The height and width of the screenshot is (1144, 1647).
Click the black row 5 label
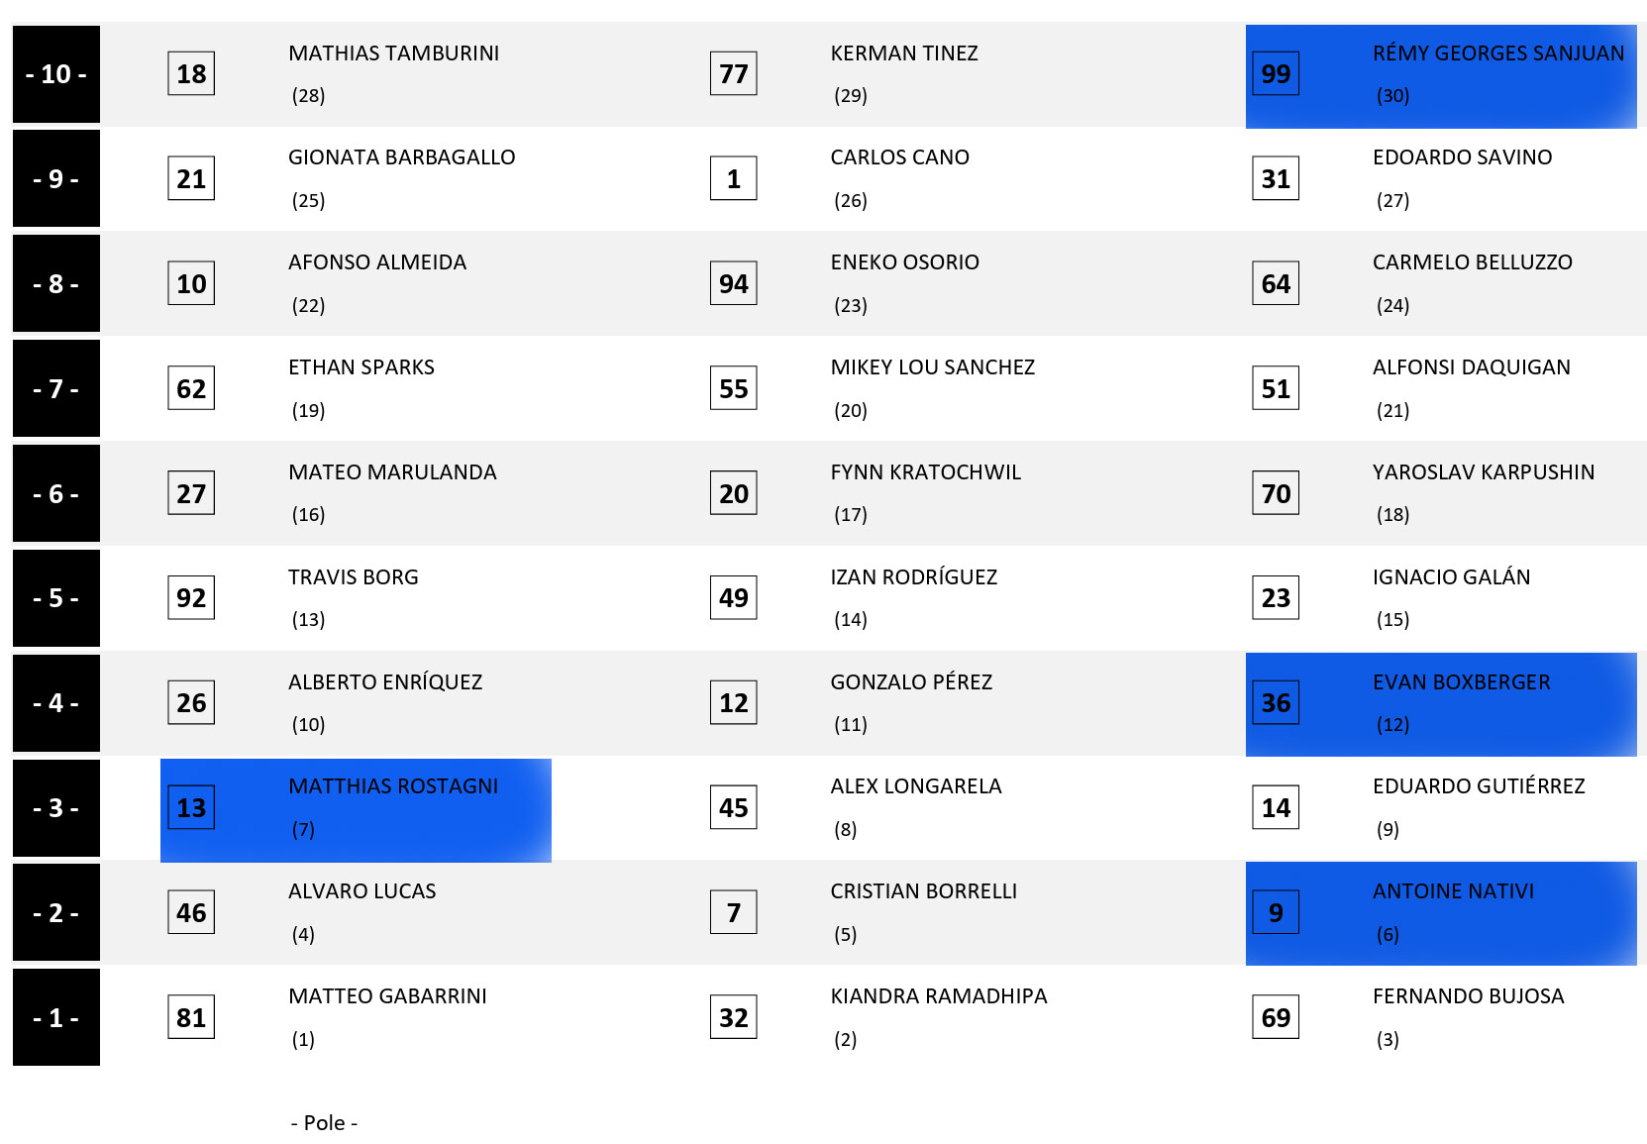56,598
